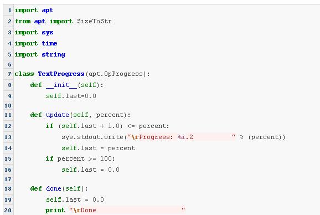Click the time module name
Screen dimensions: 320x215
point(49,43)
